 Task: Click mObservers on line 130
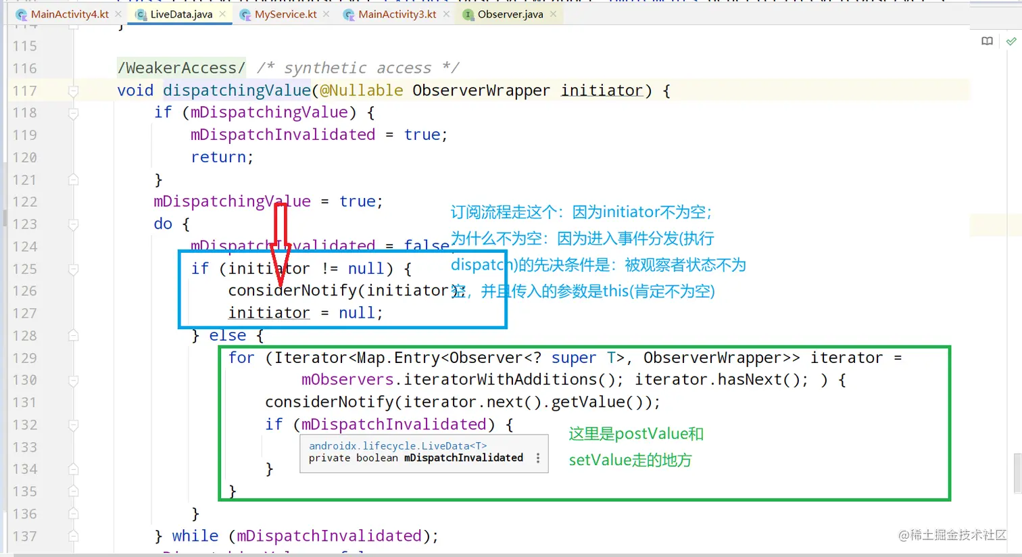347,380
